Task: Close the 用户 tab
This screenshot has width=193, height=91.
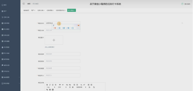Action: pyautogui.click(x=35, y=10)
